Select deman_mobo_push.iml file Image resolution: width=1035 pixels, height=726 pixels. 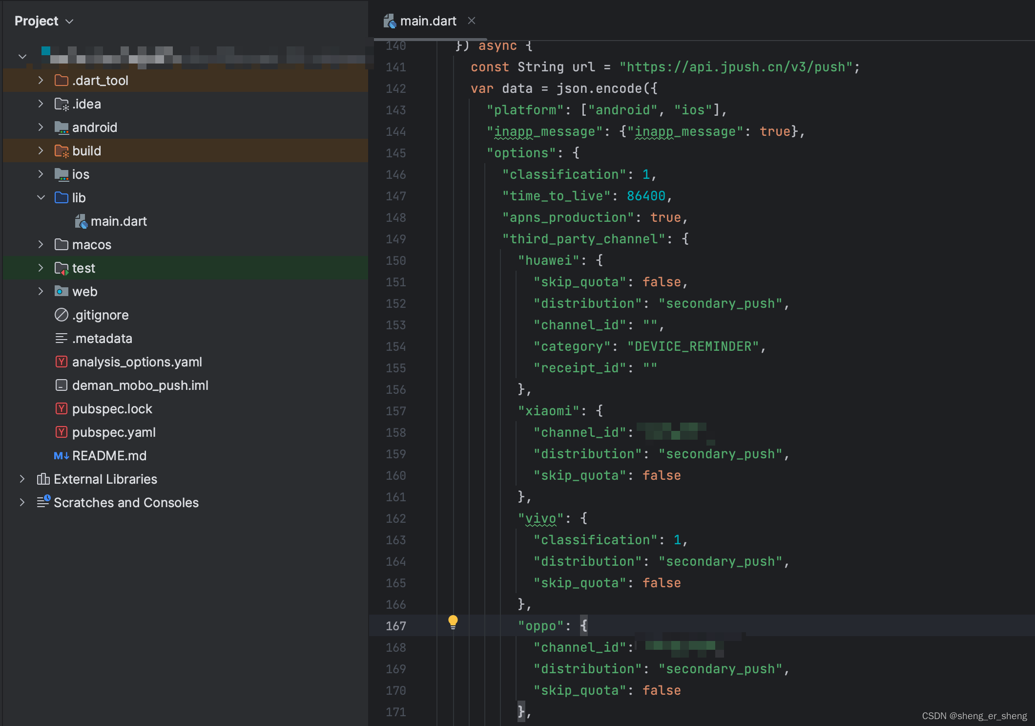click(140, 385)
